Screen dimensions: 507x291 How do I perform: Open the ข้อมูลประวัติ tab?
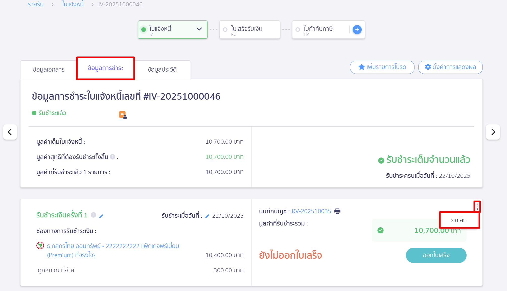(162, 70)
